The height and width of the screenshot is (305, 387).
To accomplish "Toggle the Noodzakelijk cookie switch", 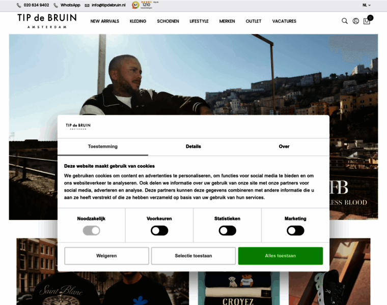I will click(91, 231).
